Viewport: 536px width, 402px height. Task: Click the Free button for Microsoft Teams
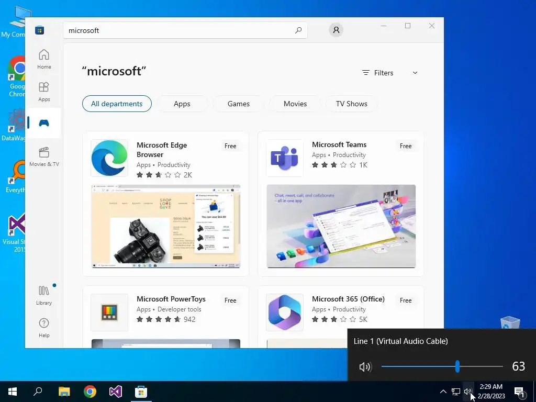coord(406,146)
